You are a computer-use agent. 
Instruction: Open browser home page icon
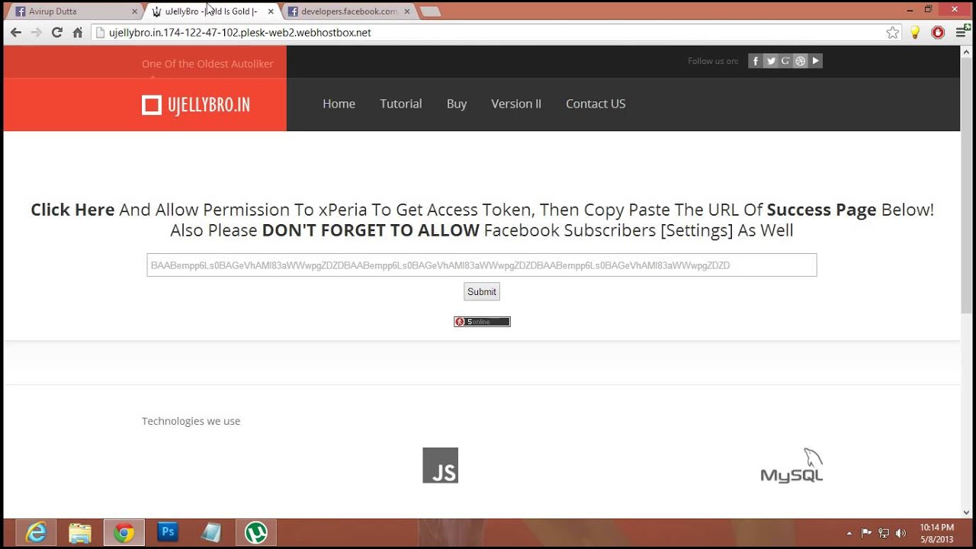click(x=77, y=33)
